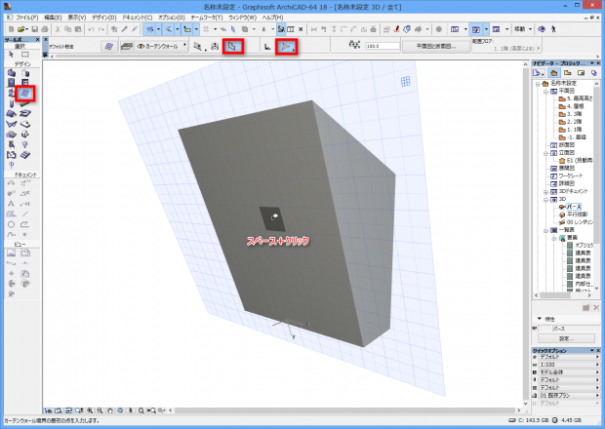
Task: Click the 設定... button in properties
Action: click(566, 338)
